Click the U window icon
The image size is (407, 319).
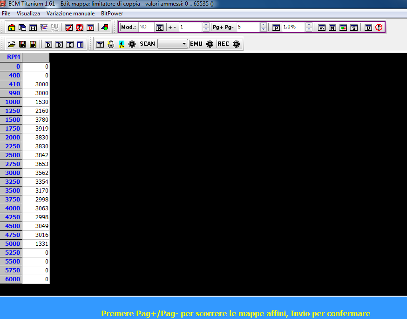pyautogui.click(x=368, y=28)
